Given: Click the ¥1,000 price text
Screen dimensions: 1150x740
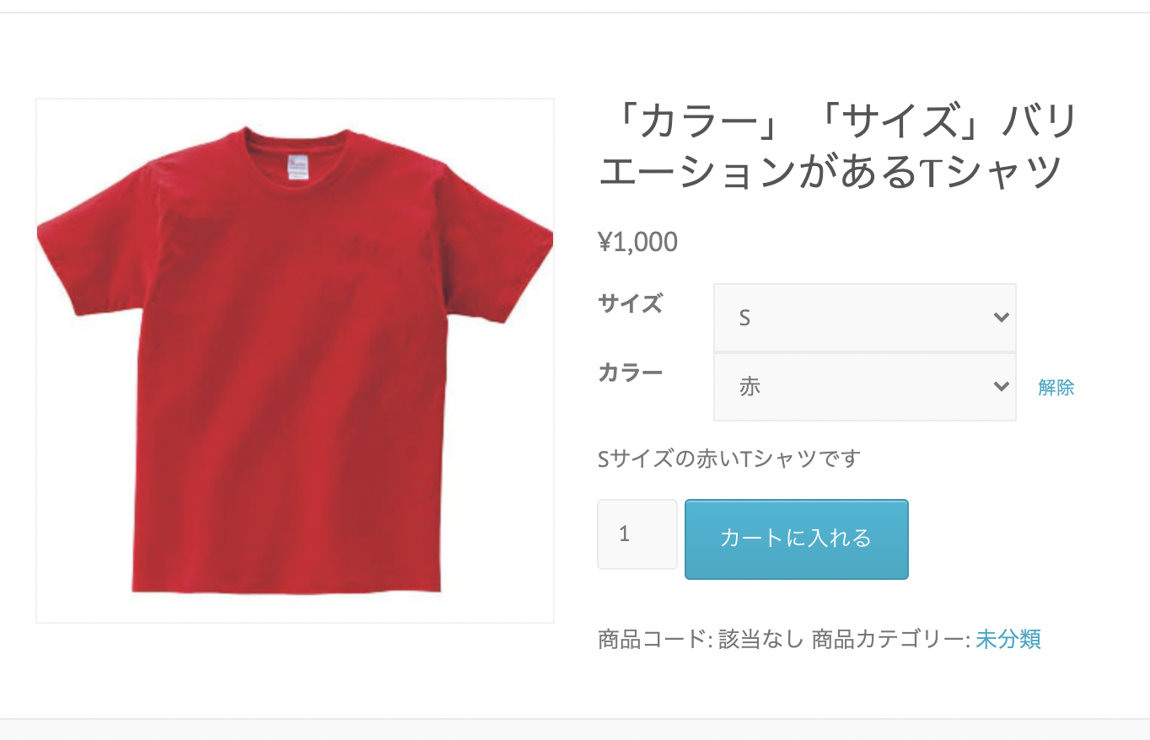Looking at the screenshot, I should point(637,243).
